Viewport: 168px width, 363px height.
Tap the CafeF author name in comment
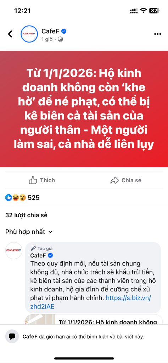(38, 255)
